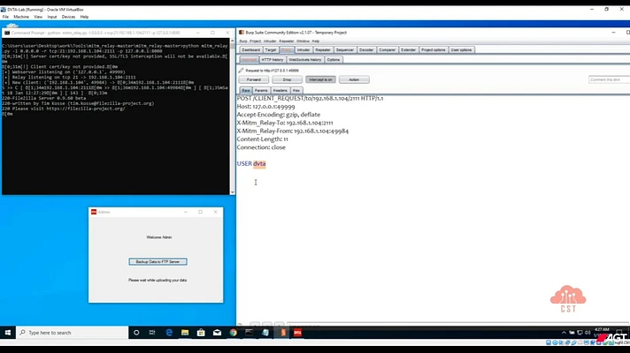Click the Burp Suite window title icon
The image size is (630, 353).
tap(241, 33)
